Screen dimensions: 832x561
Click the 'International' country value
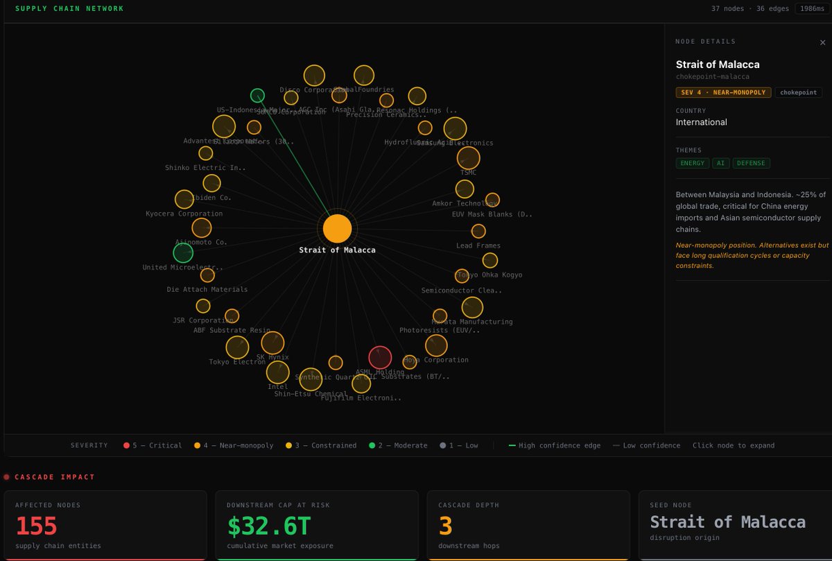702,122
